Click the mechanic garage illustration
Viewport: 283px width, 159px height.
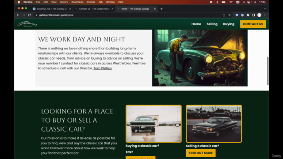click(x=200, y=58)
